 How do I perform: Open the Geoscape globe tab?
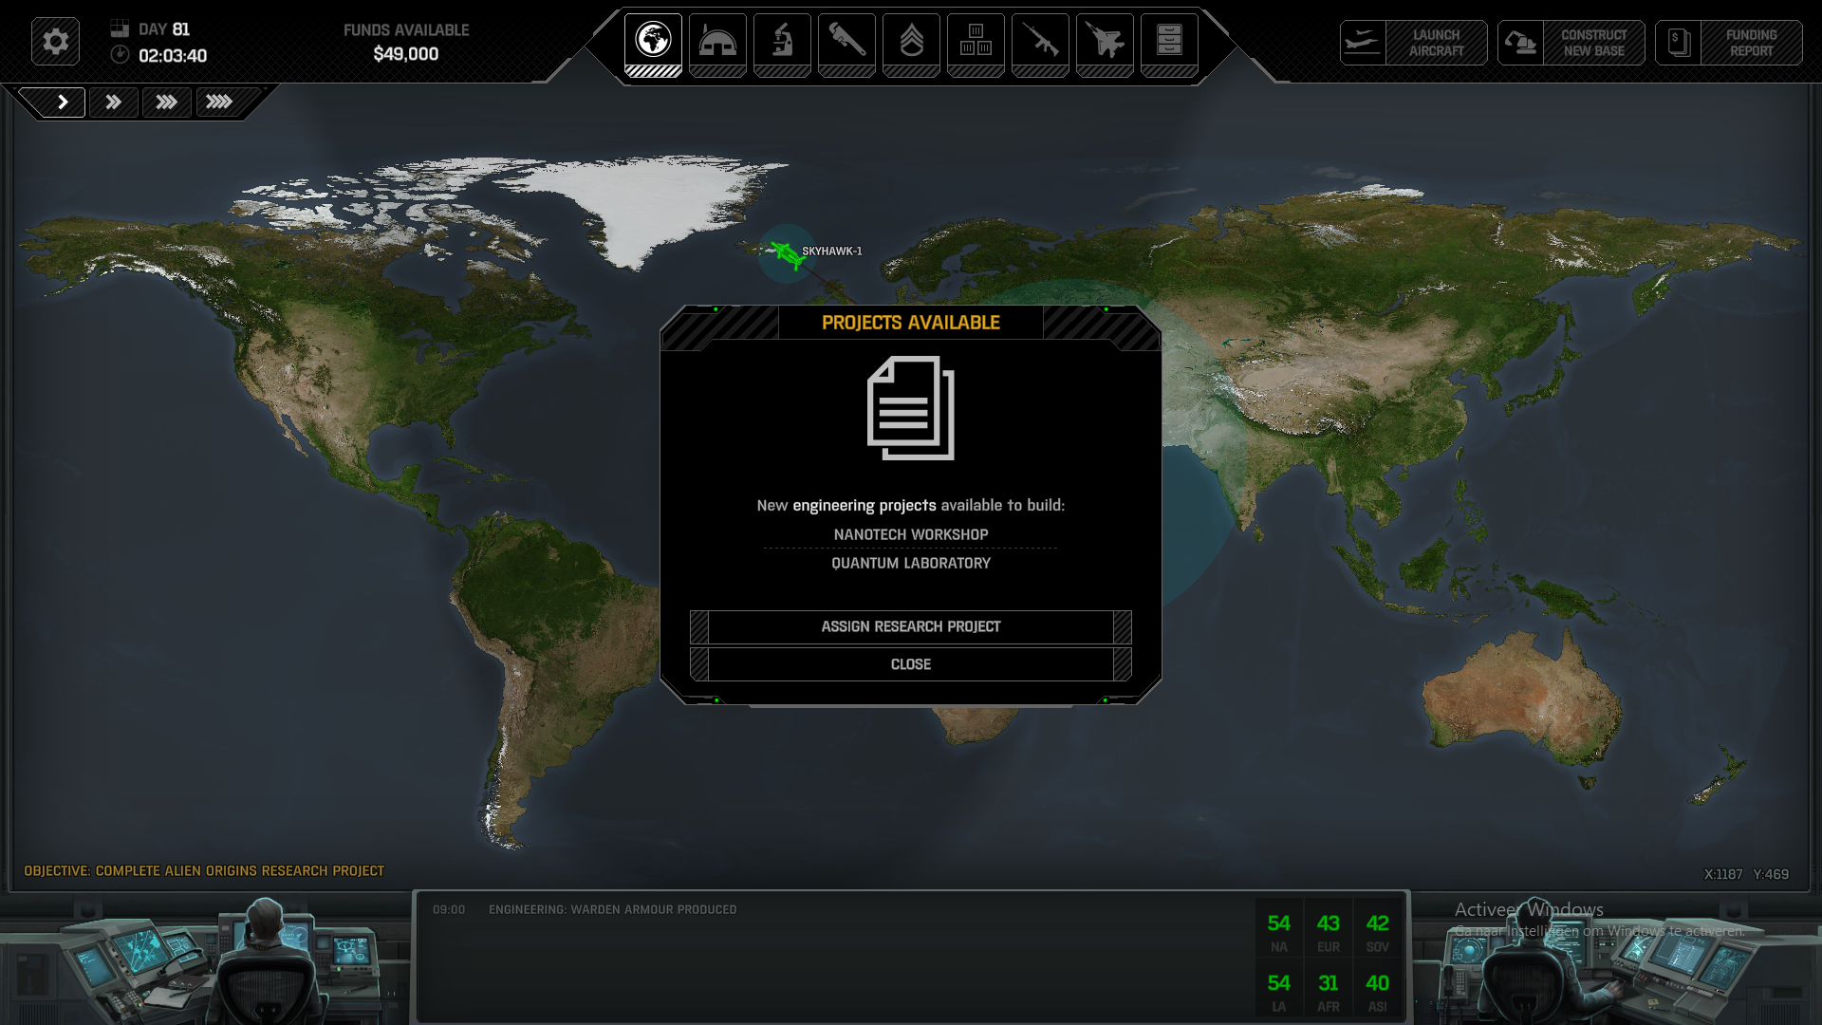click(653, 43)
